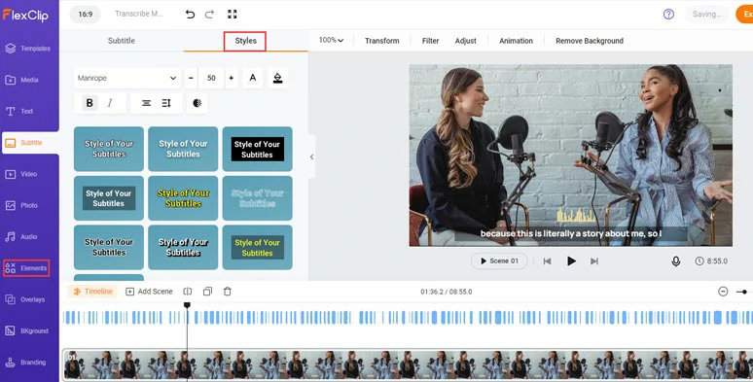Switch to the Styles tab
The width and height of the screenshot is (753, 382).
(x=245, y=41)
